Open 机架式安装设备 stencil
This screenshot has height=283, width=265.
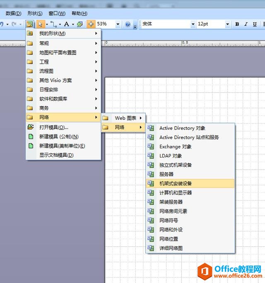click(190, 184)
